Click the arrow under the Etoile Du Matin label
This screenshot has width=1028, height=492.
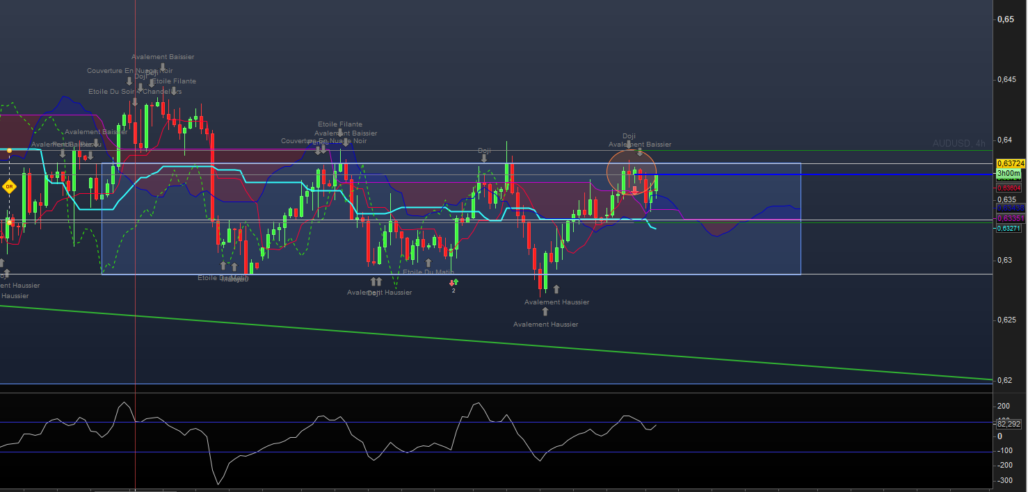pos(428,263)
